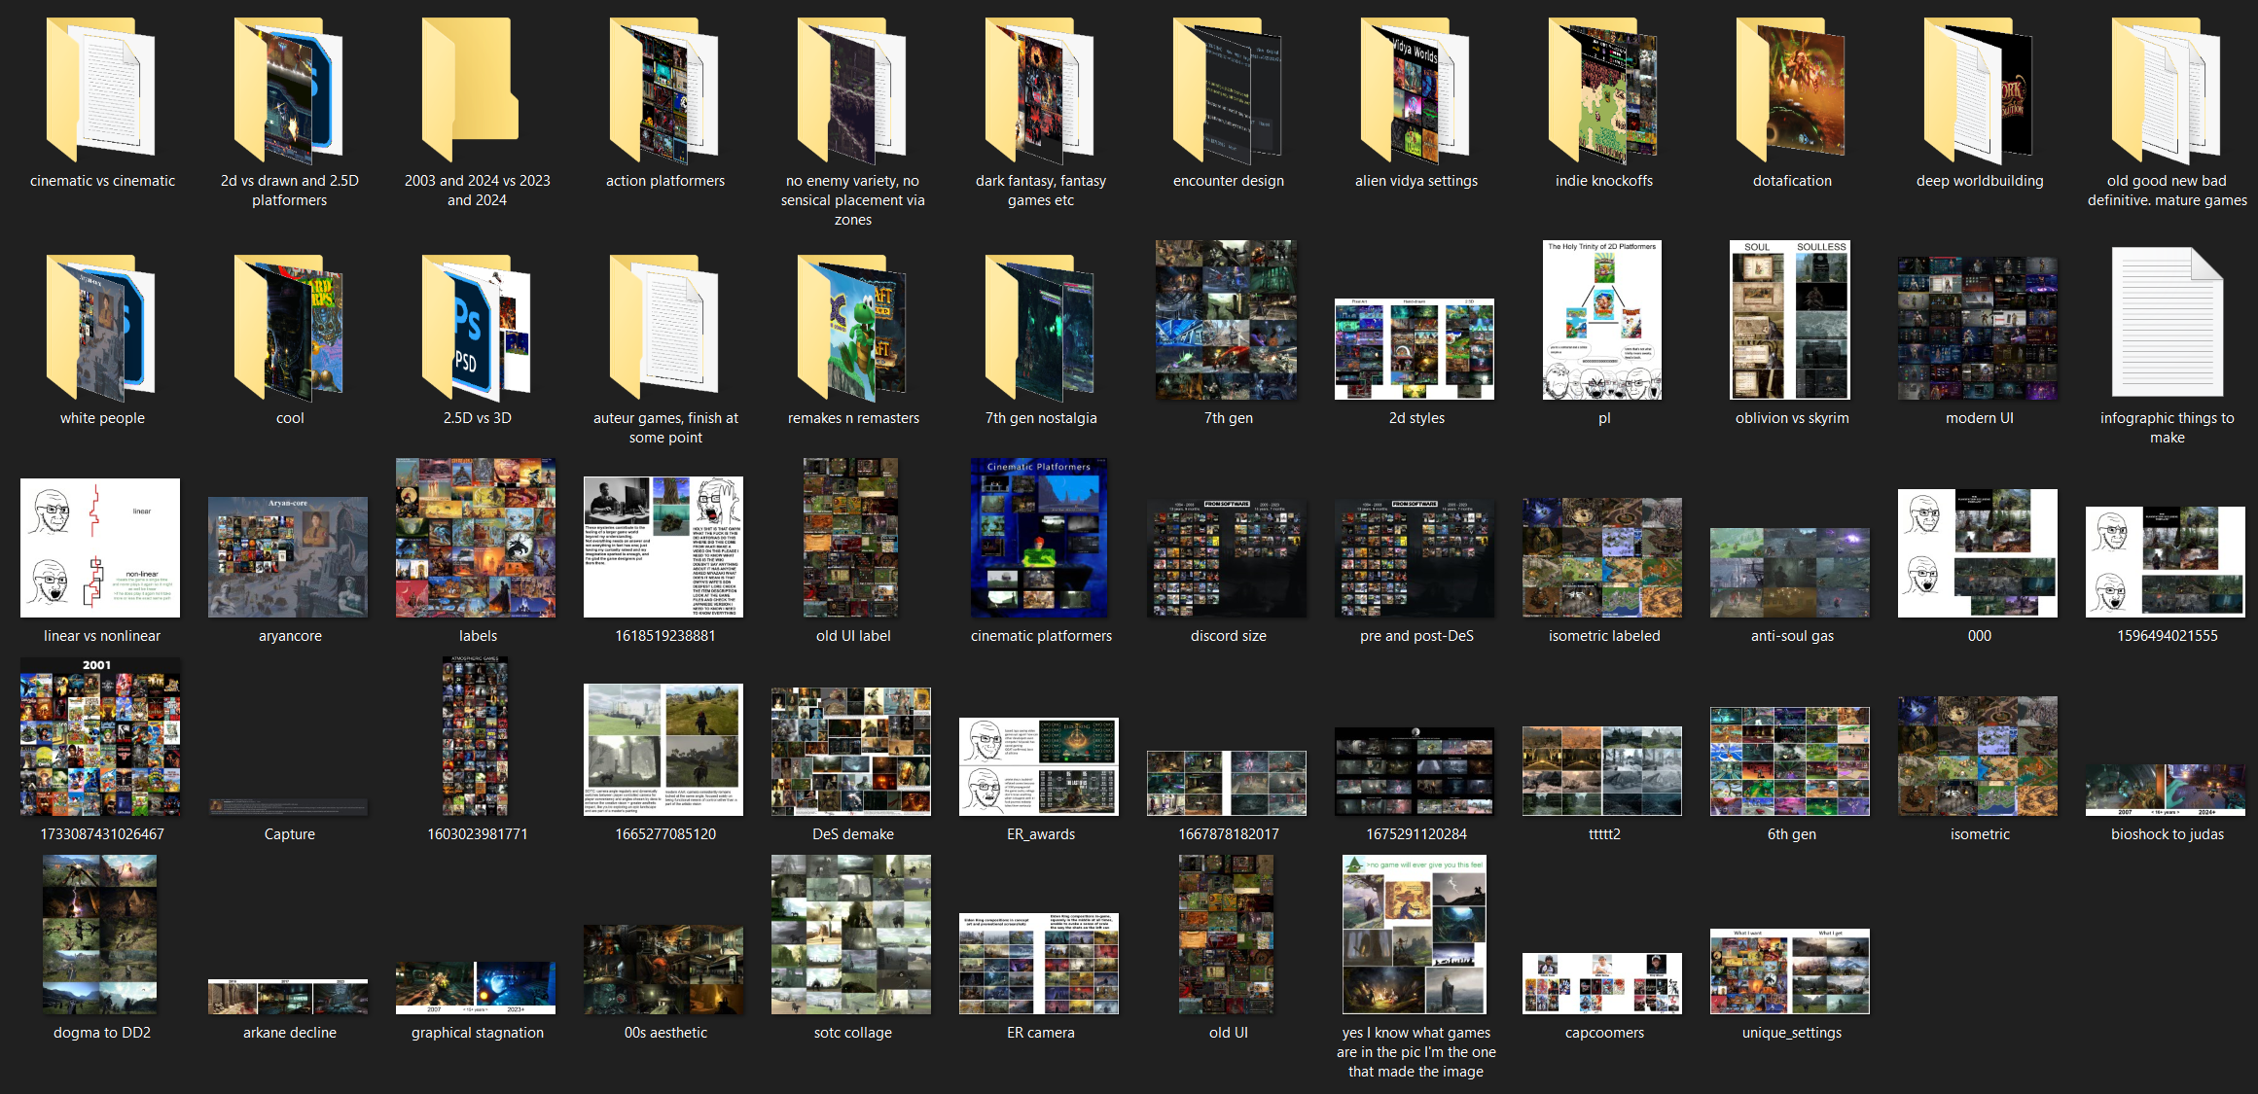The width and height of the screenshot is (2258, 1094).
Task: Select the 'pl' Holy Trinity image
Action: (x=1602, y=320)
